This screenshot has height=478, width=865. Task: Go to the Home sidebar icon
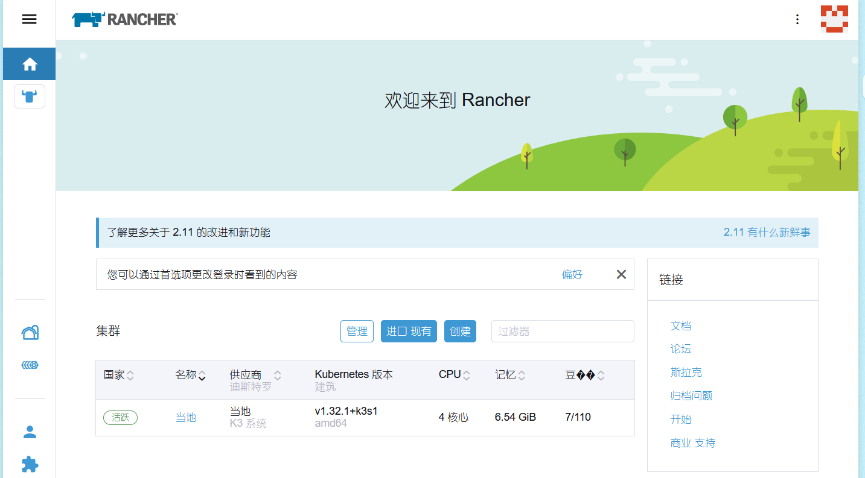(30, 64)
